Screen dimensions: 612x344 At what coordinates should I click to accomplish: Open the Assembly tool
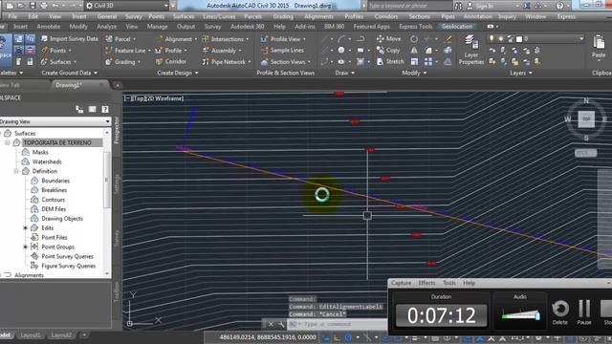(221, 51)
